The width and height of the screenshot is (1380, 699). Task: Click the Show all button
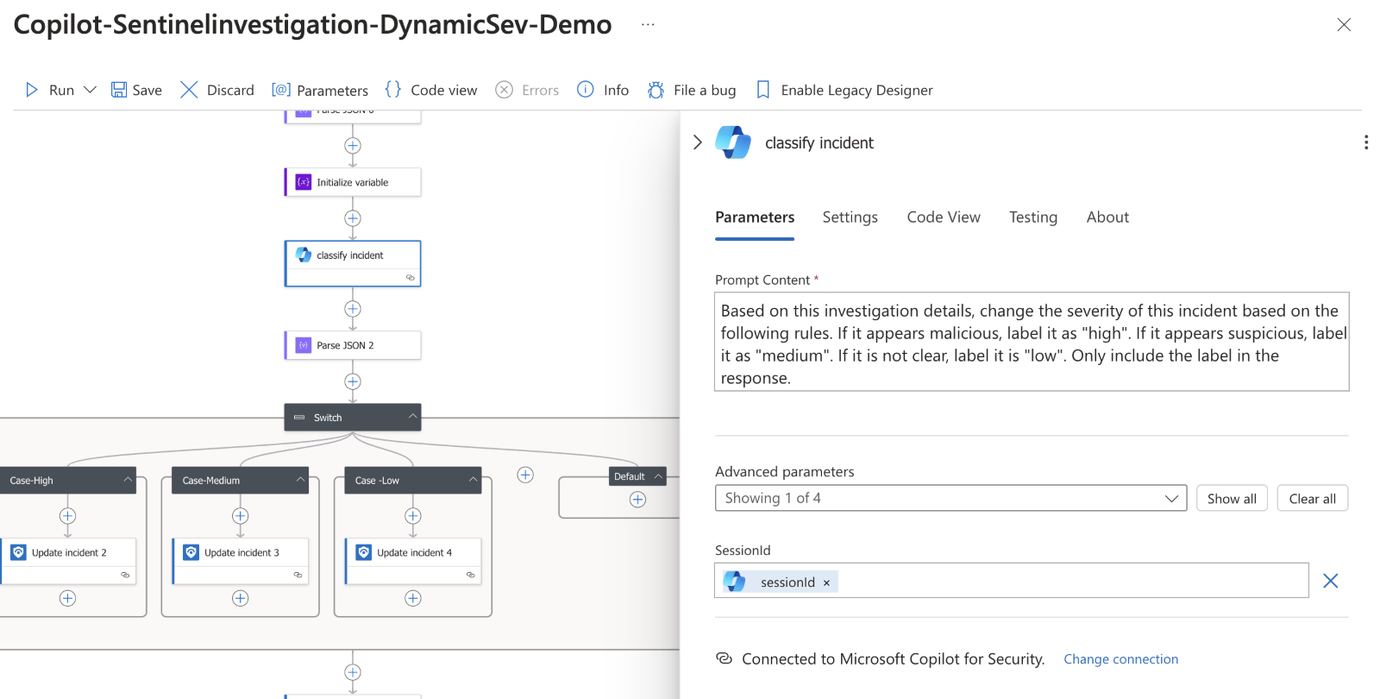[1231, 499]
